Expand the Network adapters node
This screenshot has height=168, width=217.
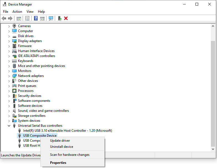point(9,76)
